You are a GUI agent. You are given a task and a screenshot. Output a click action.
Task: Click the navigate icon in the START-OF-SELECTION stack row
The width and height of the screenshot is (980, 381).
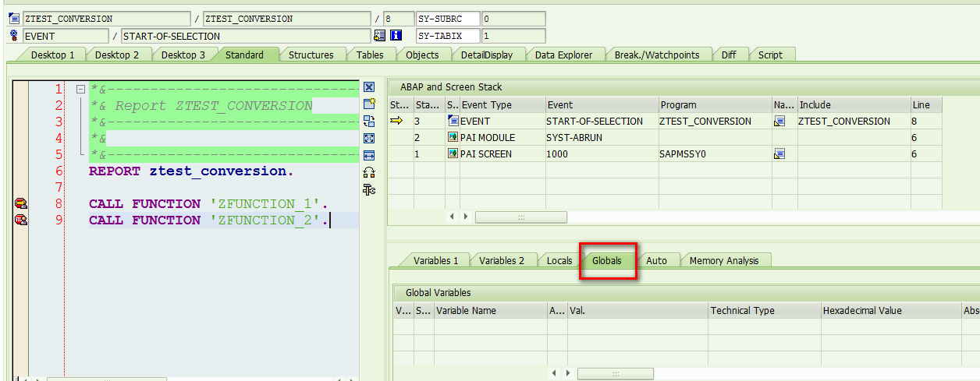tap(779, 122)
